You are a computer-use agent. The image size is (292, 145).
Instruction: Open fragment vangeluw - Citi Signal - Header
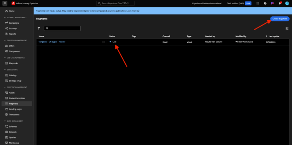(x=52, y=42)
